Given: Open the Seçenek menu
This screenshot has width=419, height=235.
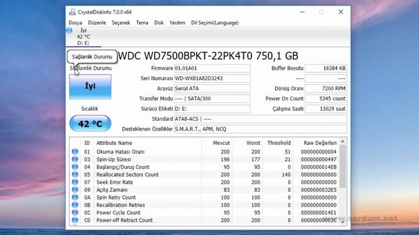Looking at the screenshot, I should [120, 23].
